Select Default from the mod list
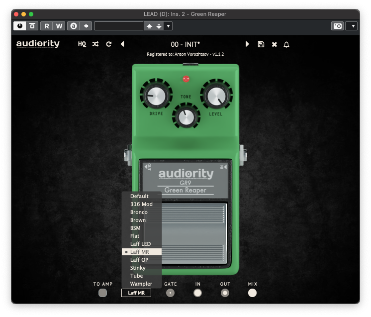Image resolution: width=371 pixels, height=317 pixels. (x=142, y=196)
